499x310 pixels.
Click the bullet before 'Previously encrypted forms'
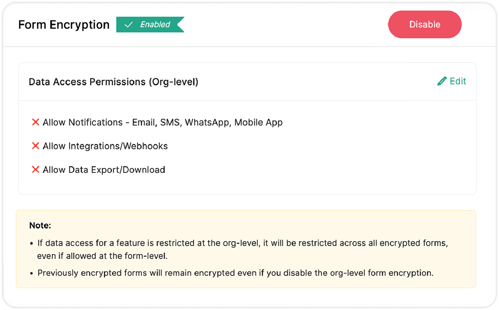32,274
